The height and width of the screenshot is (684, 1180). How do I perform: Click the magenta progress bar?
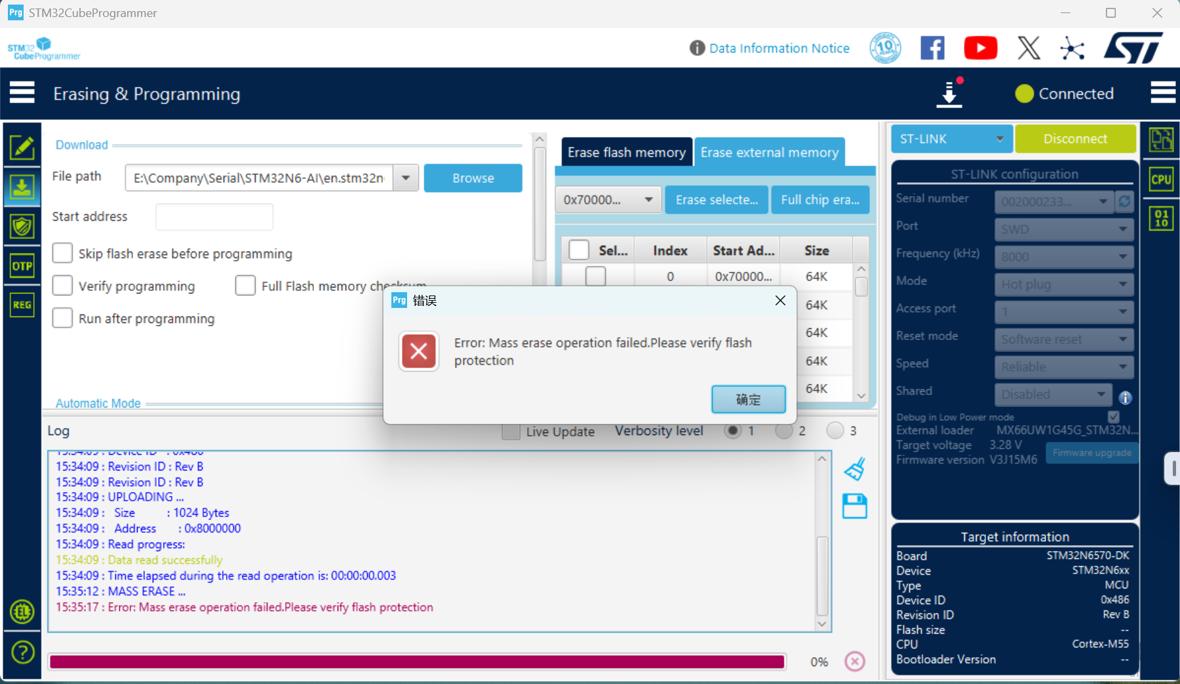pos(417,662)
